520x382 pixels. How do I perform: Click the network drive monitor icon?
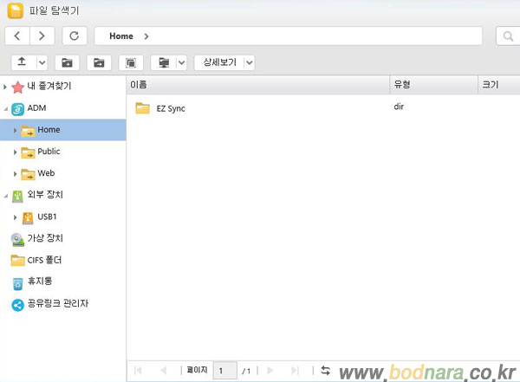pyautogui.click(x=163, y=62)
